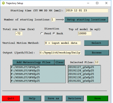Click the Trajectory Setup app icon in the title bar

pos(3,3)
